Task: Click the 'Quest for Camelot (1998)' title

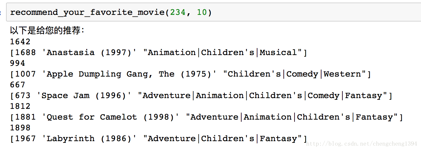Action: click(x=111, y=117)
